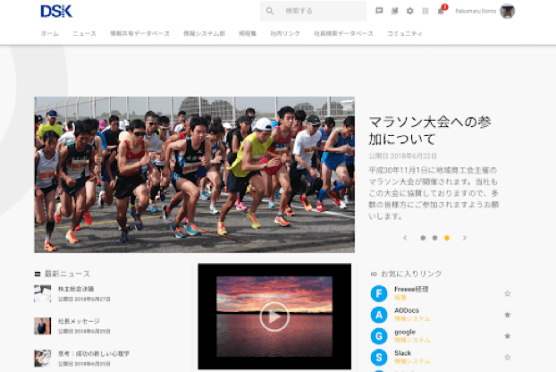Open 社長メッセージ news item
Viewport: 556px width, 372px height.
79,321
